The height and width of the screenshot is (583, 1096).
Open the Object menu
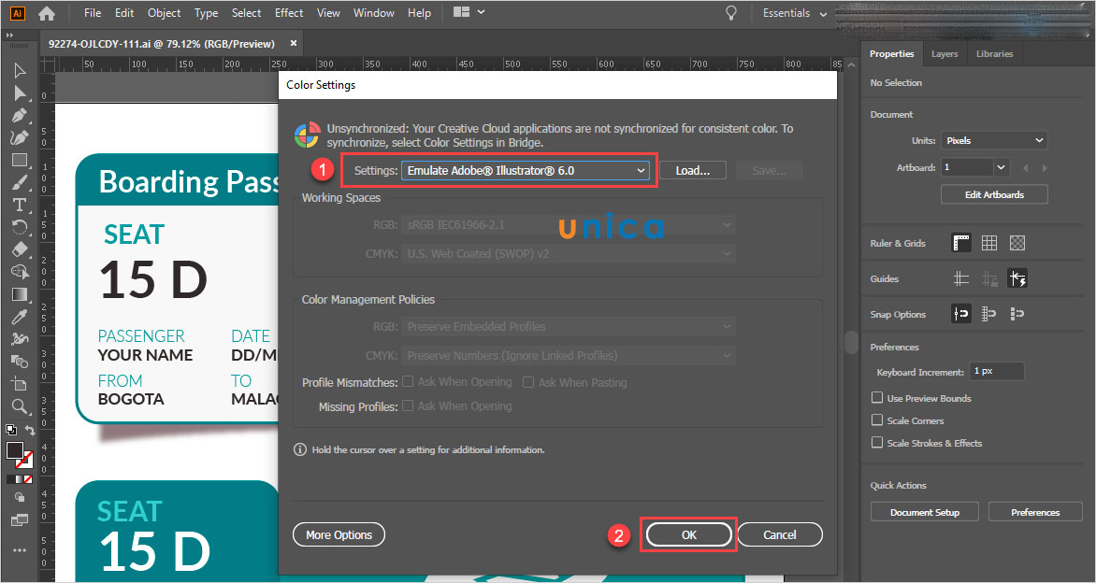[165, 13]
